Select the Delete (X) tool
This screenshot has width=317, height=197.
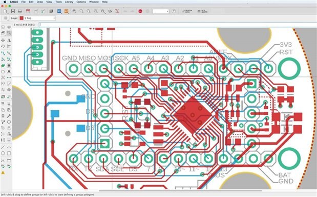tap(3, 77)
